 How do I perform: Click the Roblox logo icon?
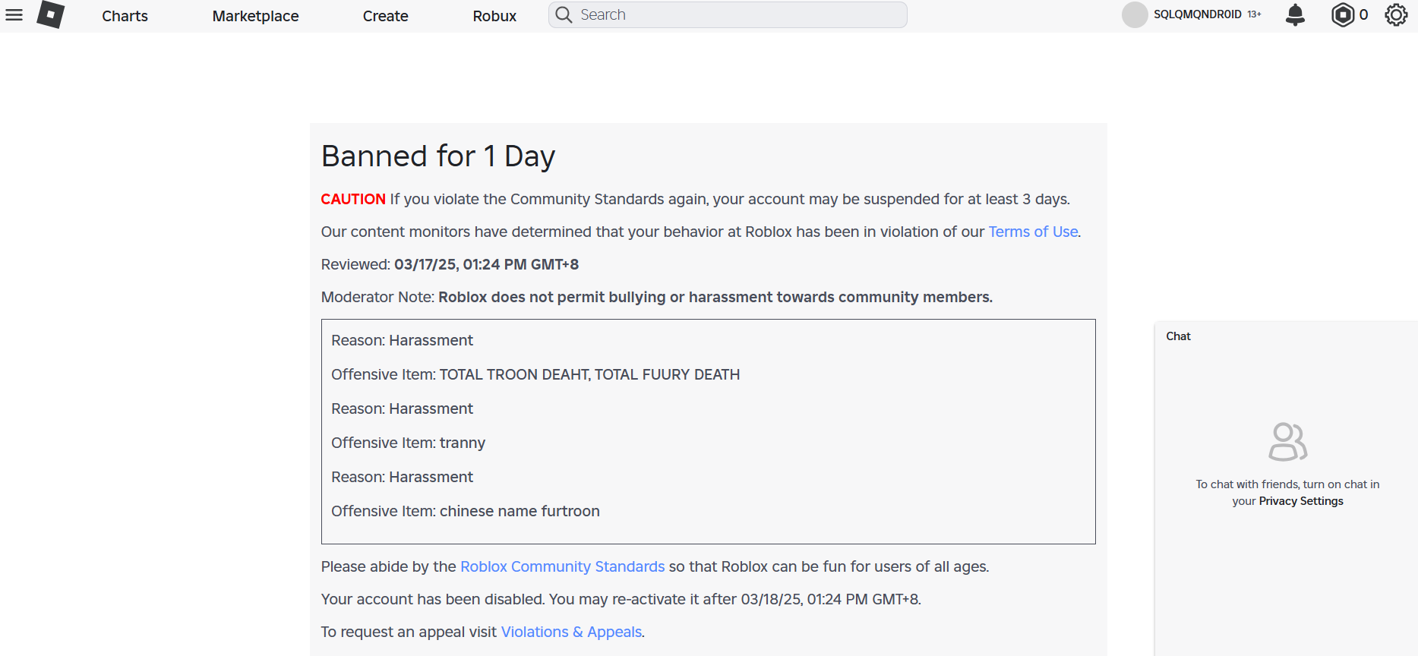[50, 14]
